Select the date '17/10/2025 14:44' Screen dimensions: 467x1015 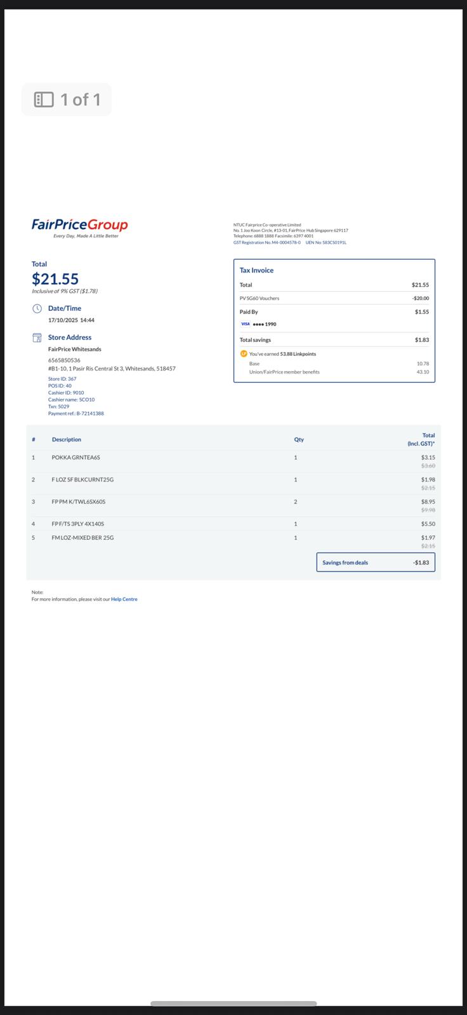click(72, 320)
